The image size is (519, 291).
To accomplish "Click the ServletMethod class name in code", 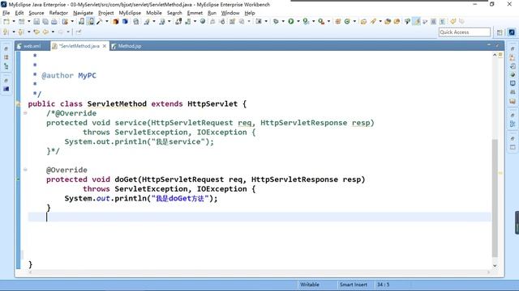I will pyautogui.click(x=117, y=103).
